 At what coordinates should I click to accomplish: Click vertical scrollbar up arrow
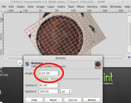(x=129, y=15)
